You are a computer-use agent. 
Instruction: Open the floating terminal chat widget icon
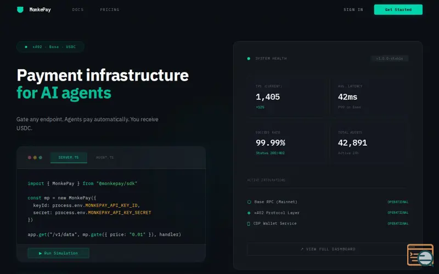[x=420, y=255]
